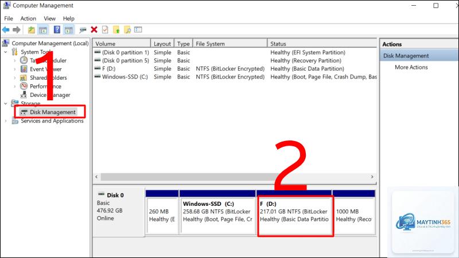
Task: Click drive icon of Disk 0 partition 1
Action: pyautogui.click(x=98, y=52)
